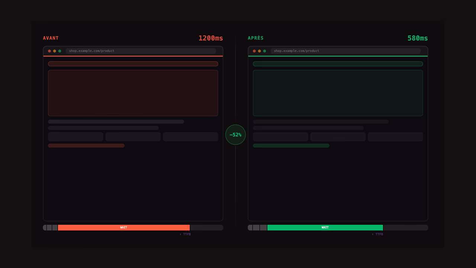Click the TTFB marker under the AVANT timeline
476x268 pixels.
click(185, 234)
